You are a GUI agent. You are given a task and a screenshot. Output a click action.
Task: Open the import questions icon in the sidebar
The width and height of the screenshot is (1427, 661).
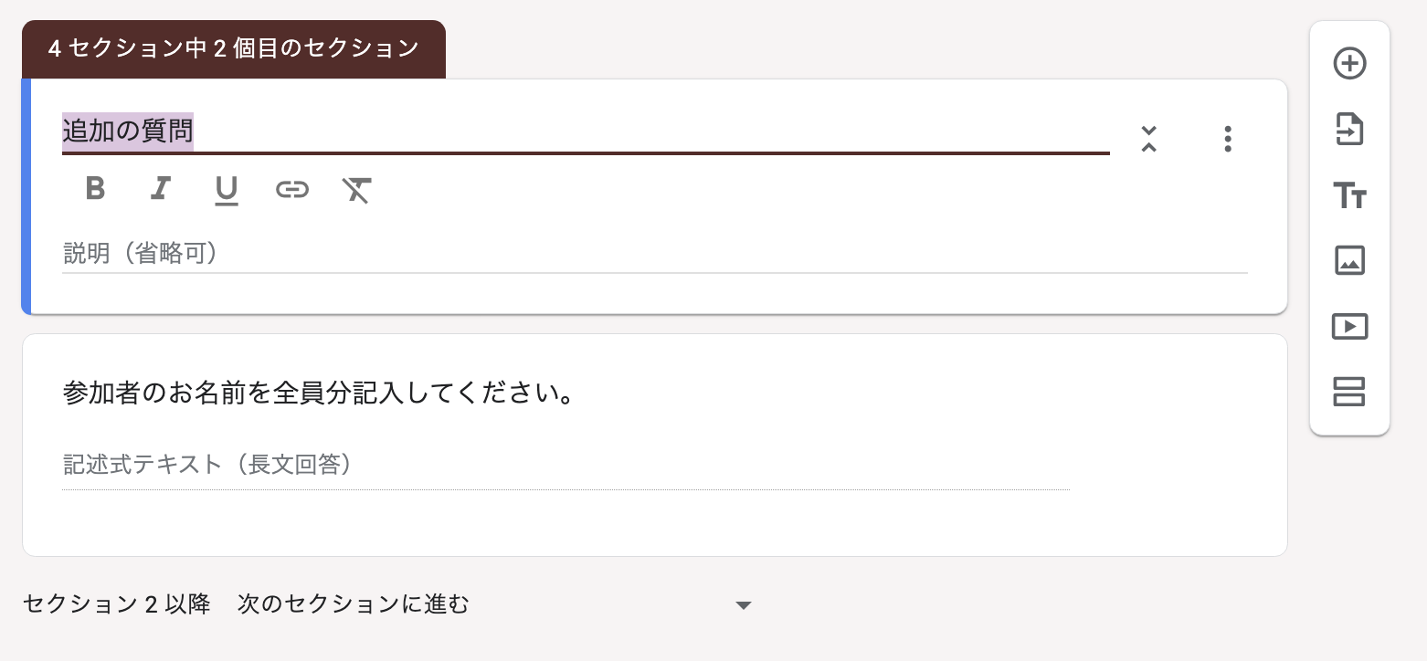[1349, 130]
